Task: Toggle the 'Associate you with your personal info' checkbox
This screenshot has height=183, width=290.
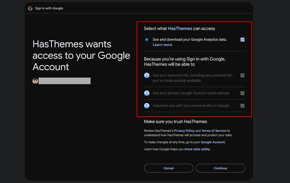Action: [242, 106]
